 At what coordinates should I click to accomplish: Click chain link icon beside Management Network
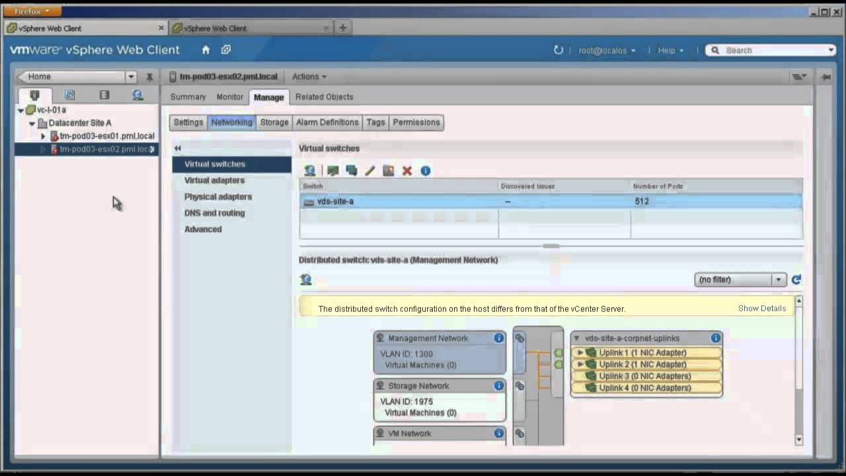(x=519, y=338)
